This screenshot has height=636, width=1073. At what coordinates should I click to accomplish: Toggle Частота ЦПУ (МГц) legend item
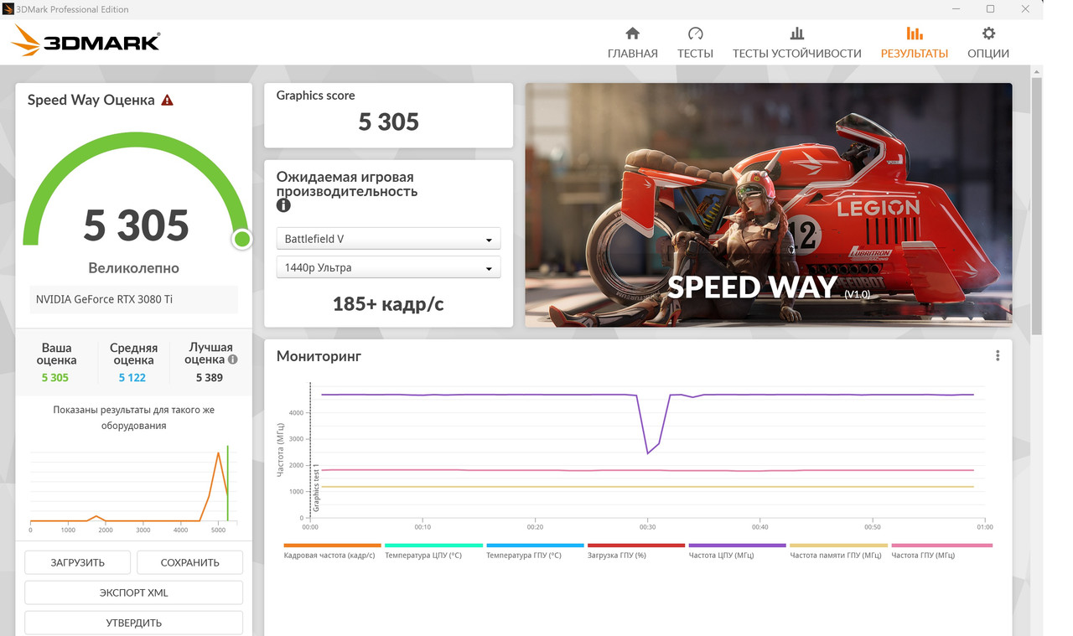pyautogui.click(x=738, y=551)
